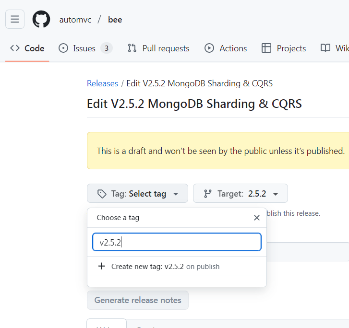Open the Wiki tab
Image resolution: width=349 pixels, height=328 pixels.
[x=334, y=48]
